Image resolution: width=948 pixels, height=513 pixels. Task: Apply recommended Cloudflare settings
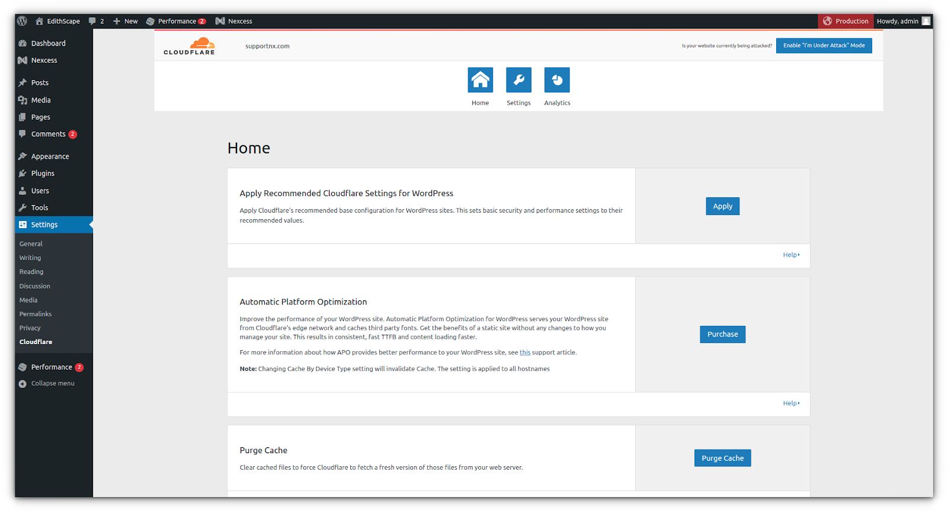click(722, 206)
